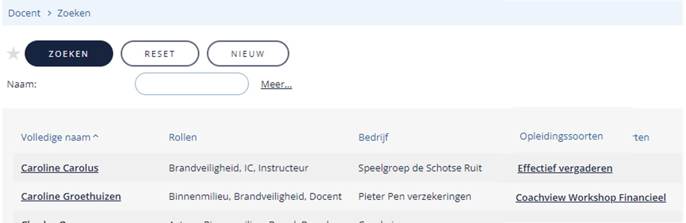Open Caroline Groethuizen docent record
This screenshot has width=686, height=223.
[x=71, y=197]
